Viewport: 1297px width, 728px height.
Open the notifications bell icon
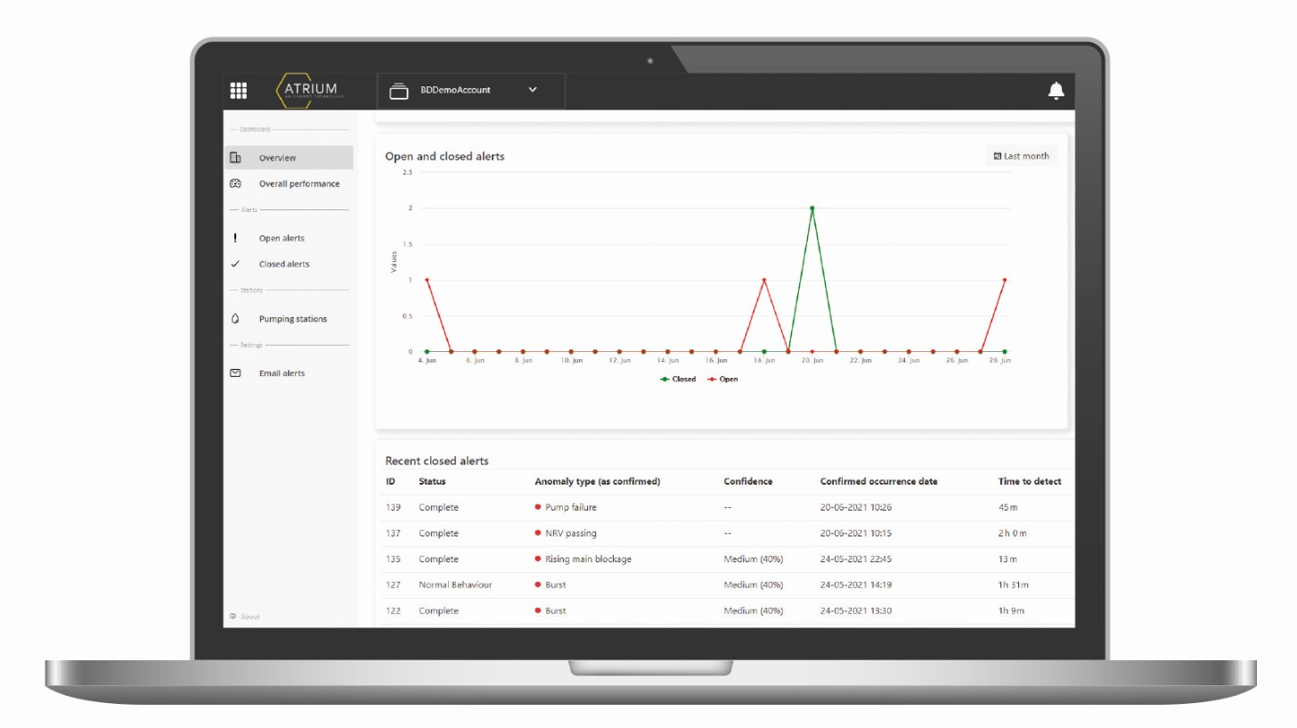[x=1056, y=90]
